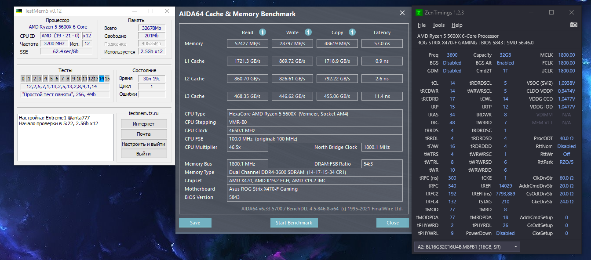Click the RttPark RZQ/5 value
The image size is (591, 260).
(566, 162)
